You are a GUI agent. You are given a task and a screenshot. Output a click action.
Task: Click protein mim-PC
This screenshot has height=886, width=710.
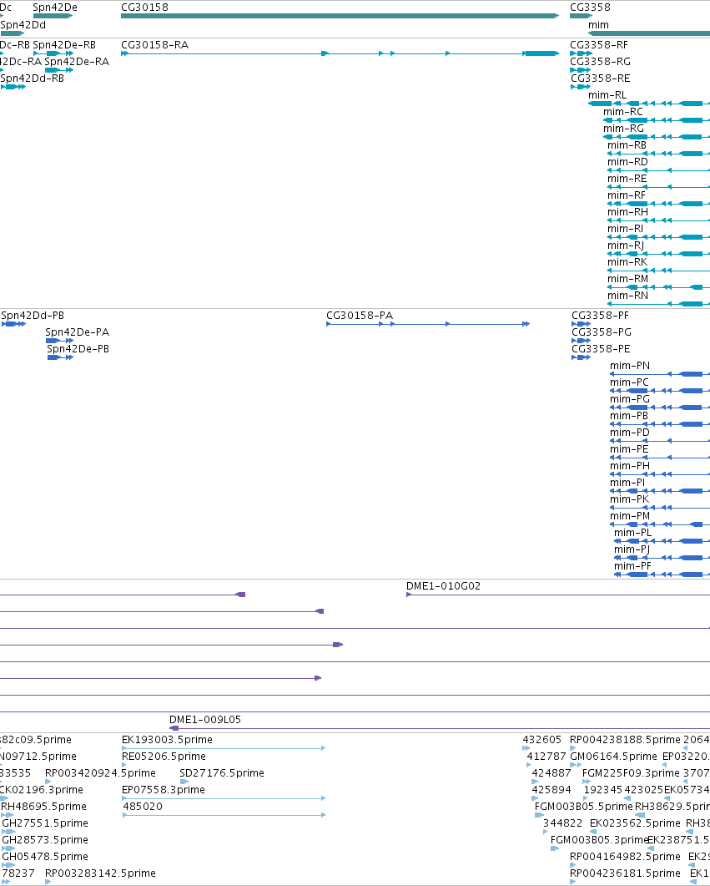pyautogui.click(x=629, y=382)
